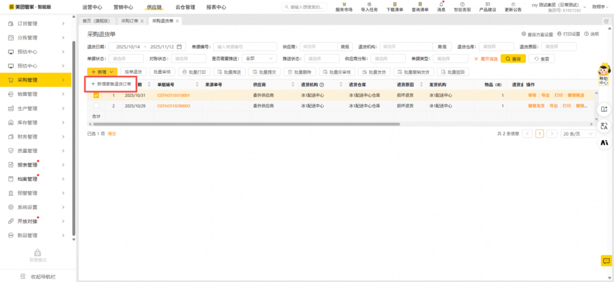Open the 营销中心 top menu
Viewport: 614px width, 282px height.
[123, 7]
